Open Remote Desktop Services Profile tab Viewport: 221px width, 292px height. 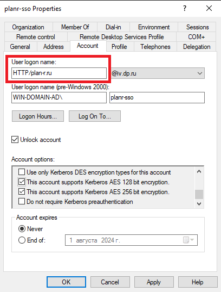point(122,37)
